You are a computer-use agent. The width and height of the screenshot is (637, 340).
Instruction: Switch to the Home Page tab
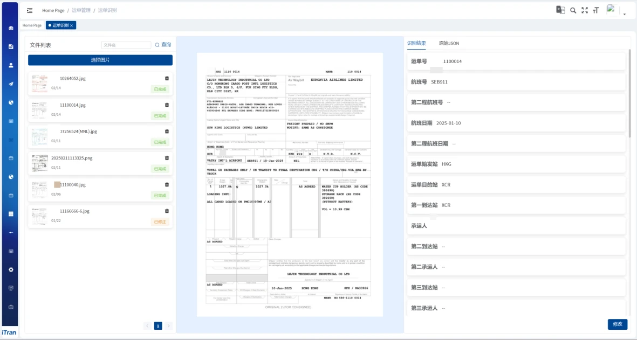pos(31,25)
